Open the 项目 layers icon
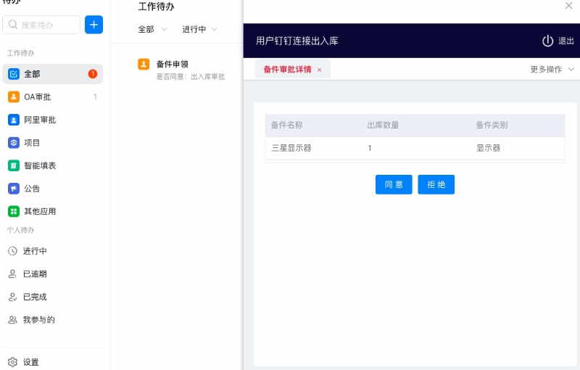 14,143
